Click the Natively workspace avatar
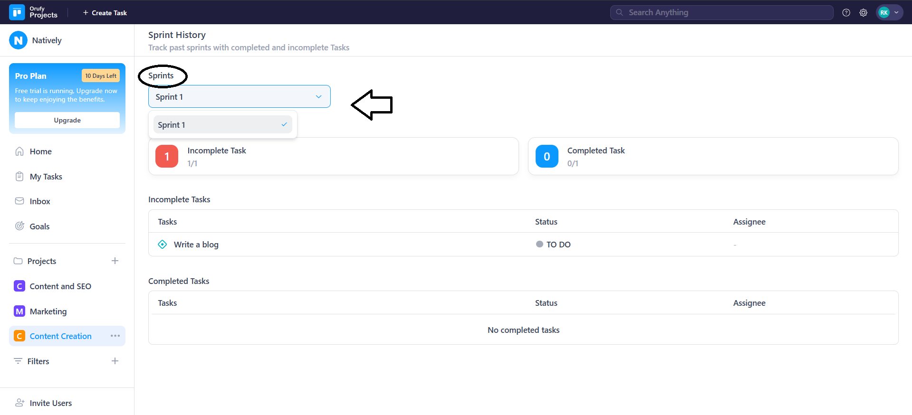The width and height of the screenshot is (912, 415). [18, 40]
